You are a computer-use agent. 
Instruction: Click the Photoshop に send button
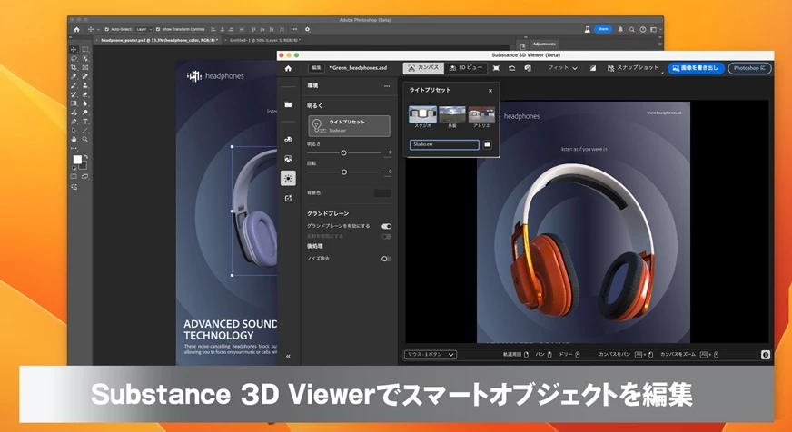pos(749,68)
